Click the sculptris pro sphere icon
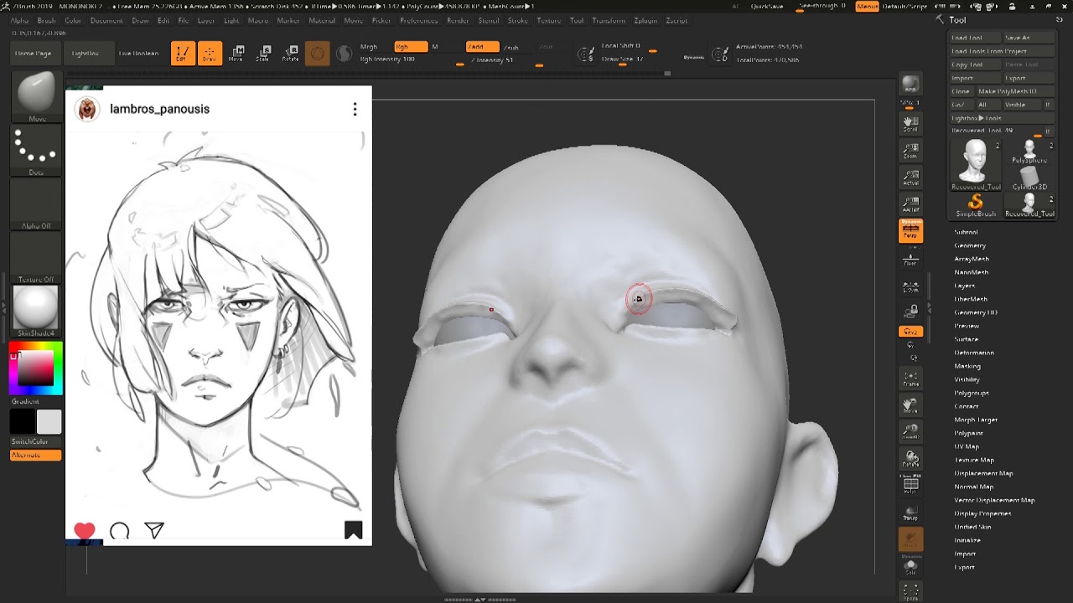Screen dimensions: 1073x603 pos(344,54)
